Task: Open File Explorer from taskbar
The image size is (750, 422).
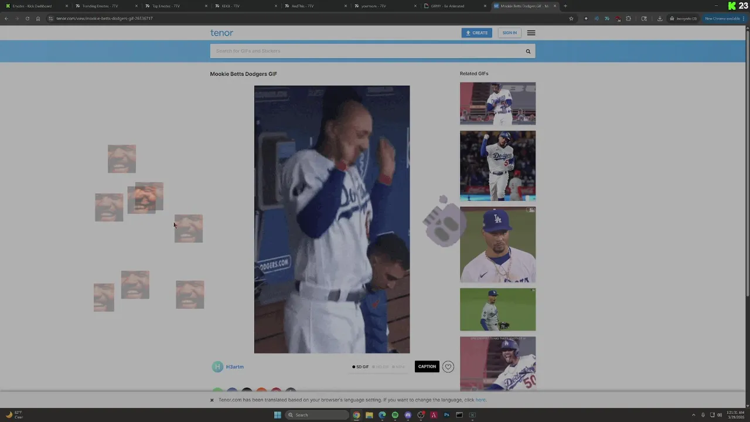Action: (369, 415)
